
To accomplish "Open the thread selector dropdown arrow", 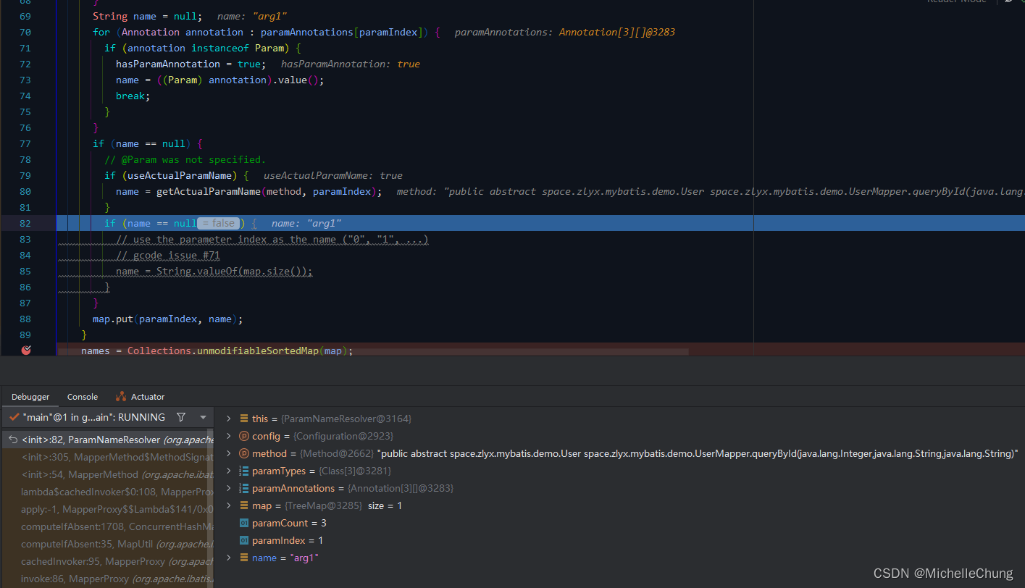I will (x=204, y=417).
